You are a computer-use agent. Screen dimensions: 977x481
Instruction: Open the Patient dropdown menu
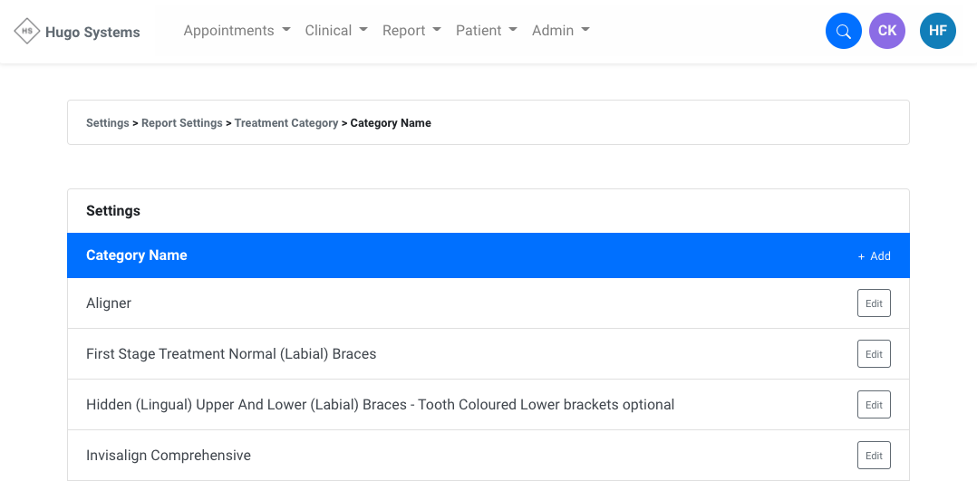point(487,31)
